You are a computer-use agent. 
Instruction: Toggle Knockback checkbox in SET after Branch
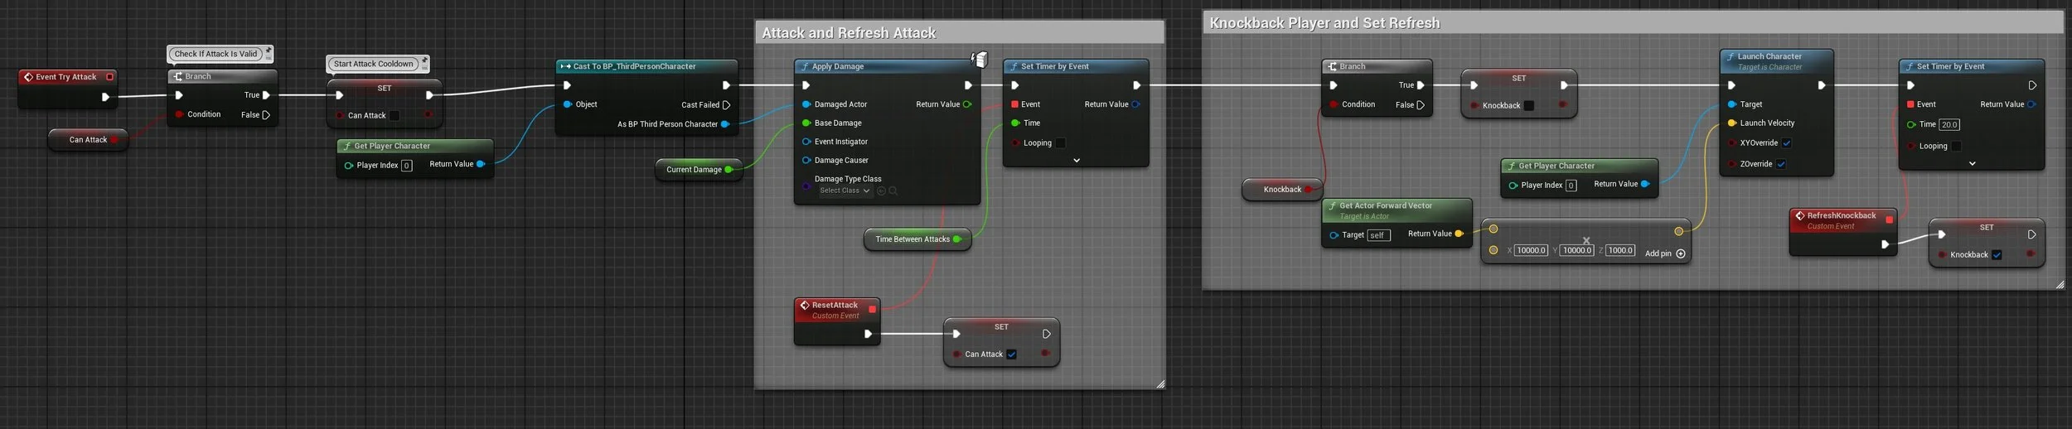click(1529, 106)
